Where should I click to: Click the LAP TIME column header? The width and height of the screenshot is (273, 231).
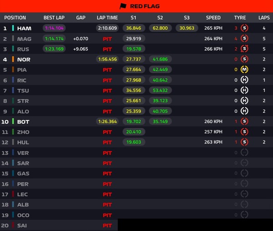point(107,18)
